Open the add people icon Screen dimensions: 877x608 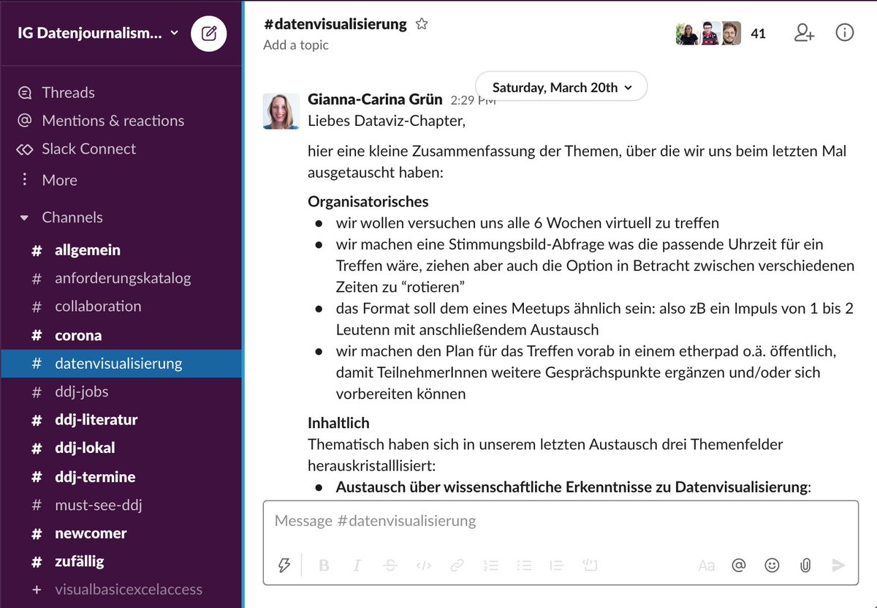(804, 33)
